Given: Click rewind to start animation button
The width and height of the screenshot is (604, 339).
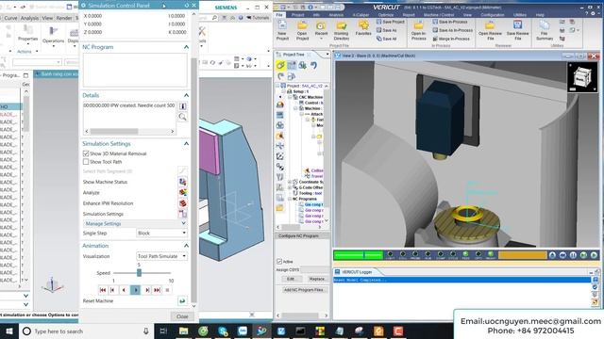Looking at the screenshot, I should [103, 290].
